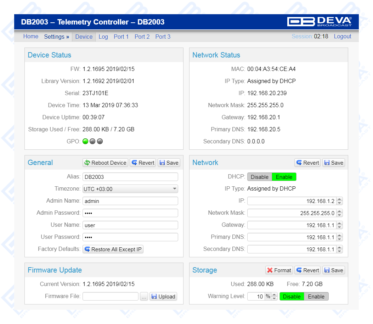This screenshot has width=373, height=324.
Task: Click the Alias input field
Action: (130, 177)
